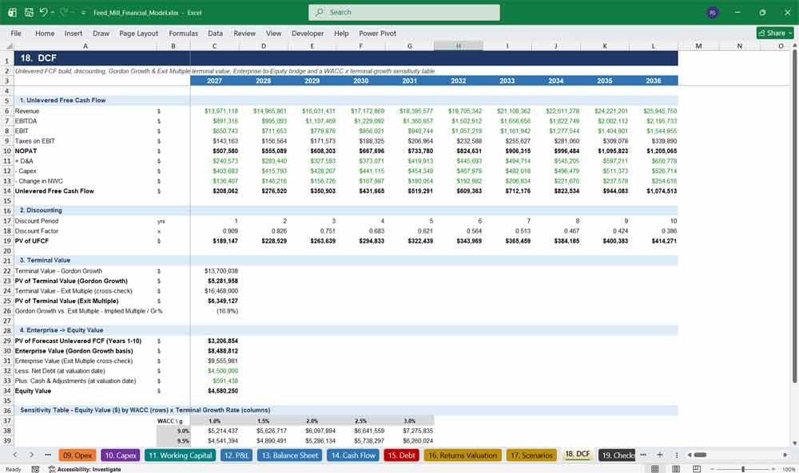The width and height of the screenshot is (799, 473).
Task: Click the ellipsis for more sheets left
Action: (48, 455)
